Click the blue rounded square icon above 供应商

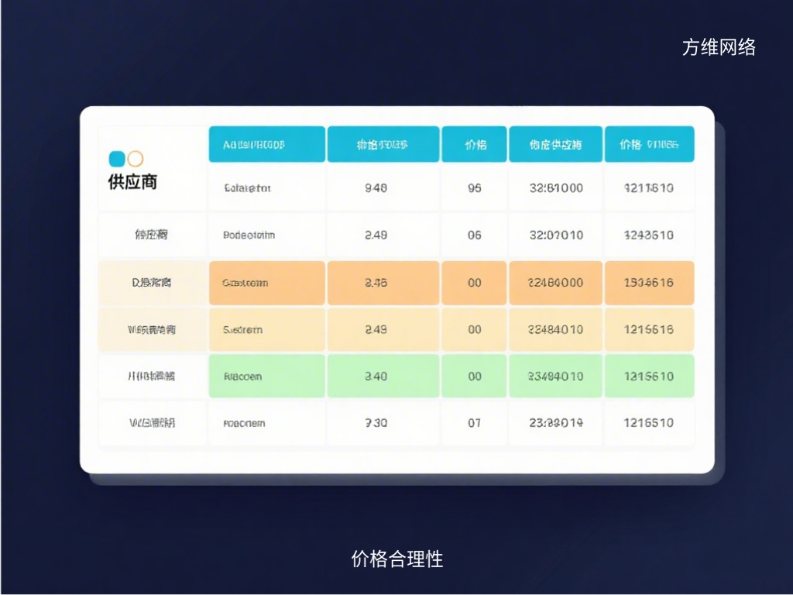coord(117,159)
